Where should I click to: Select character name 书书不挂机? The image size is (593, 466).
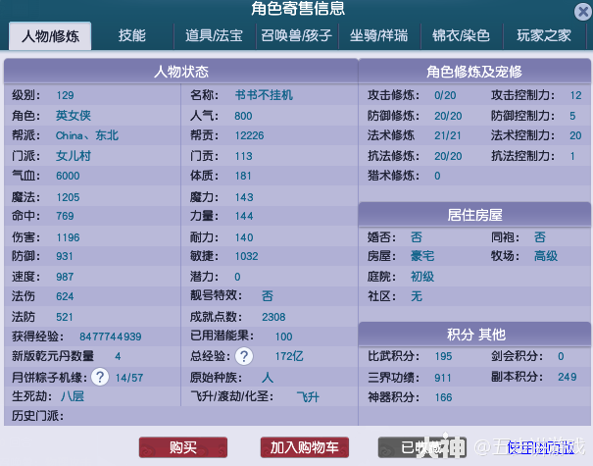coord(264,95)
